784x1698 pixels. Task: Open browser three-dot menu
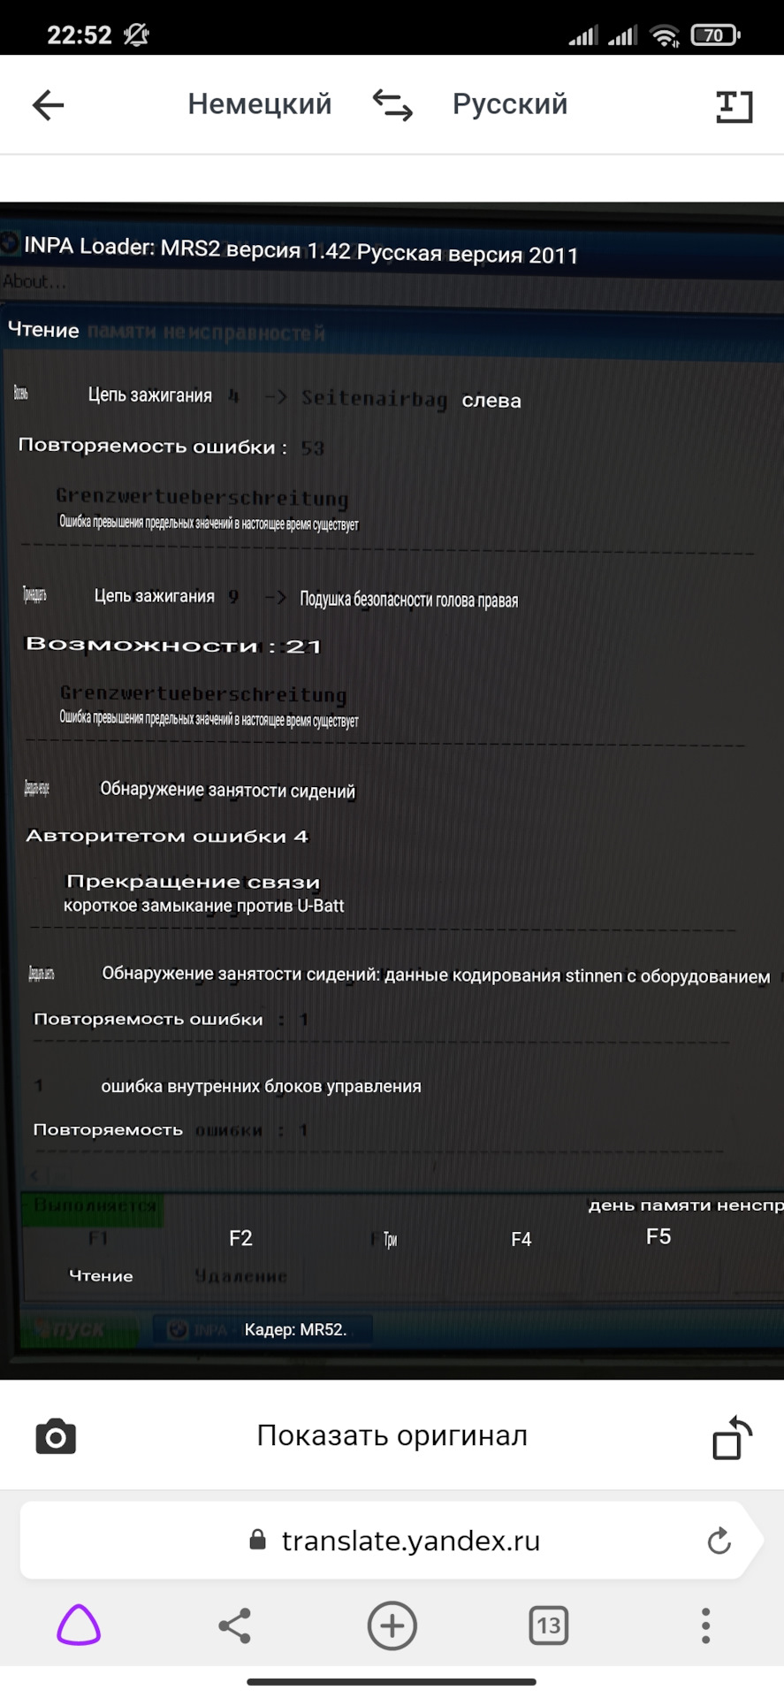point(705,1625)
